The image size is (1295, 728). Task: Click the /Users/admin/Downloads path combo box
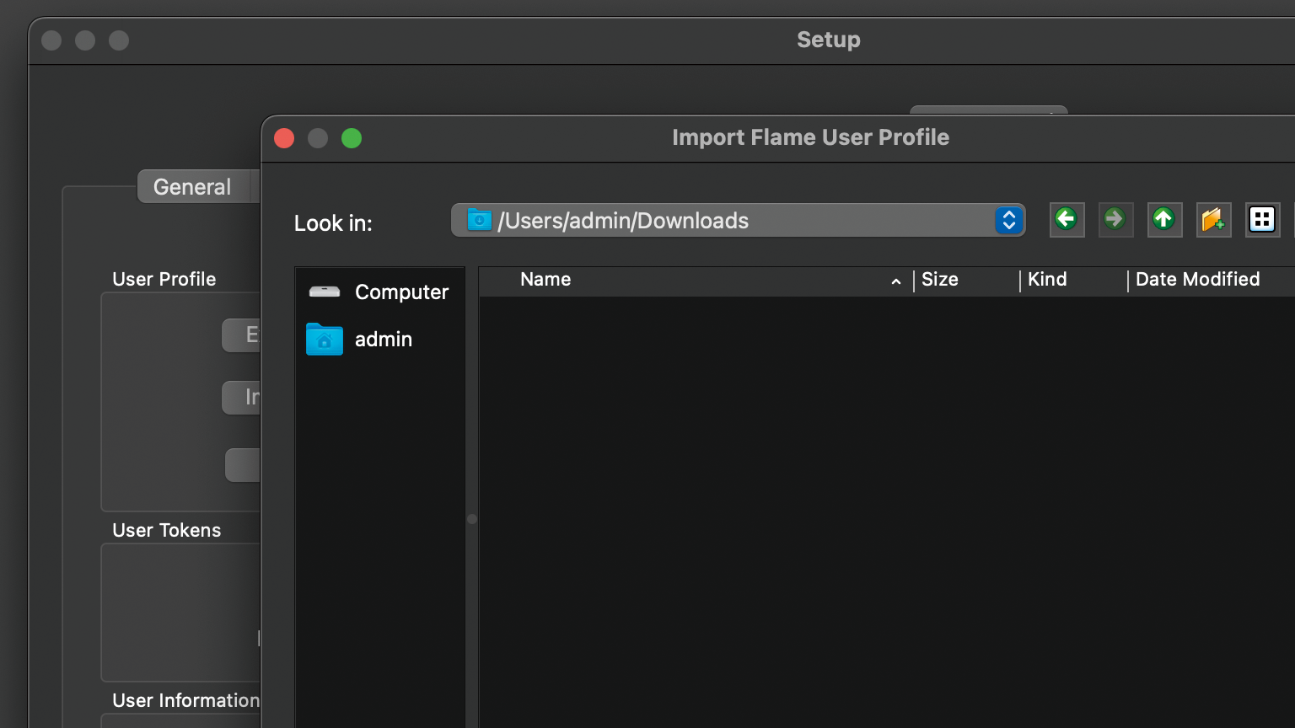click(725, 221)
